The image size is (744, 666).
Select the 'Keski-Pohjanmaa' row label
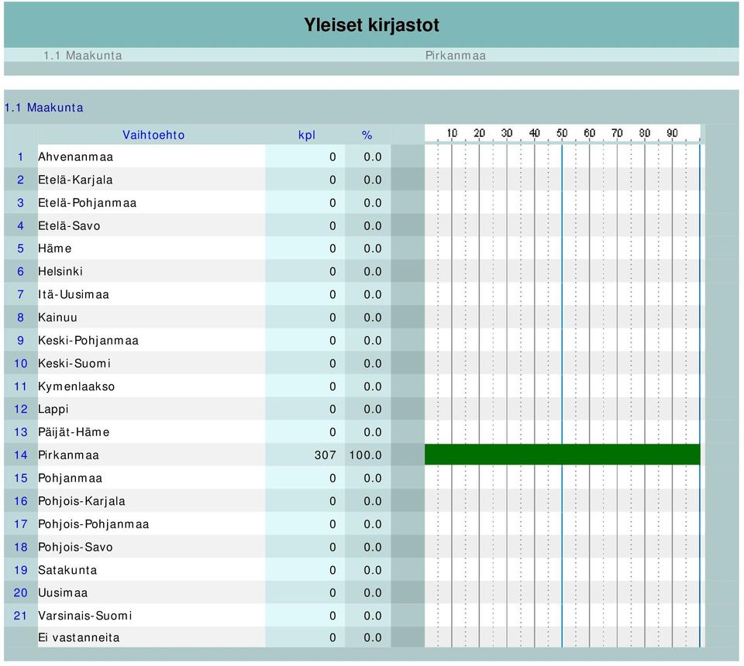coord(88,340)
